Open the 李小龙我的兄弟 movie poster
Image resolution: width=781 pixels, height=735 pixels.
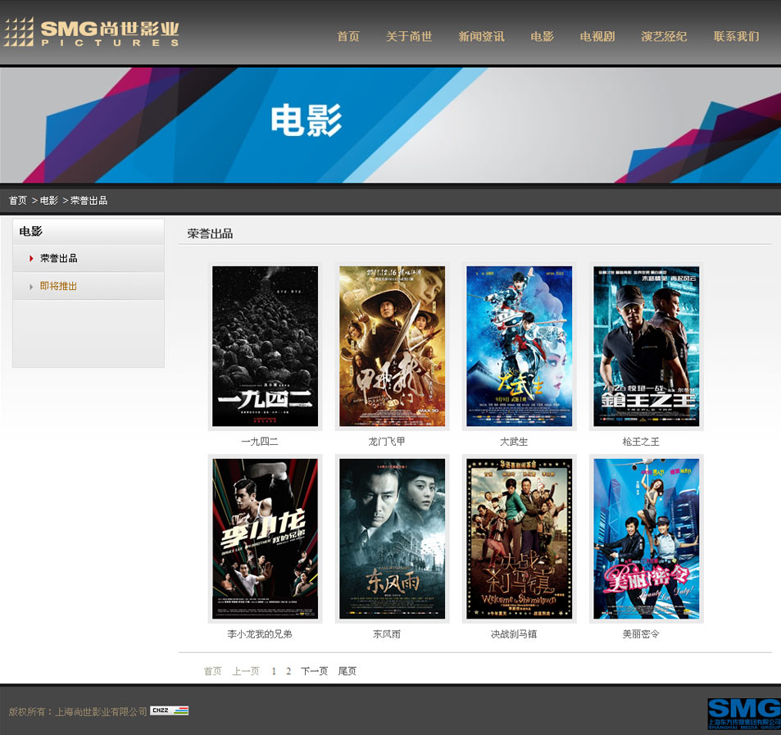[265, 539]
